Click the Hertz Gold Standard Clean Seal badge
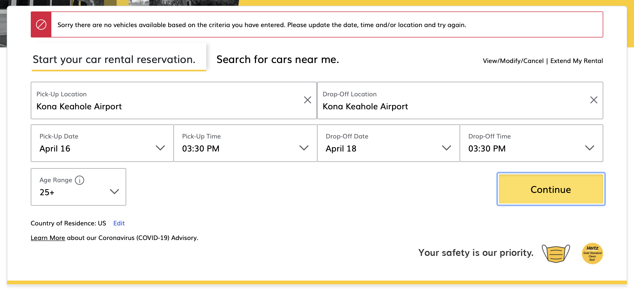The image size is (634, 291). click(x=592, y=252)
